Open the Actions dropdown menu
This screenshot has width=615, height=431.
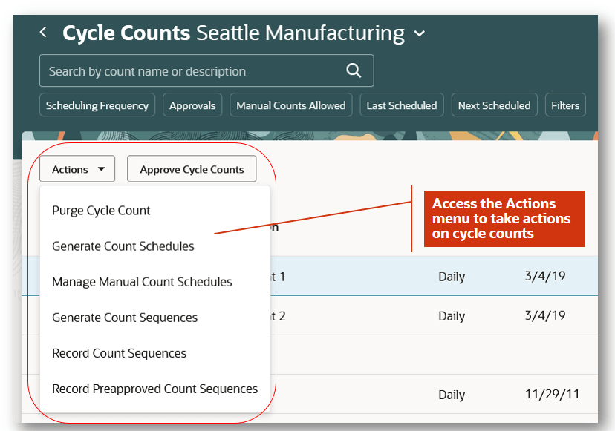pyautogui.click(x=77, y=169)
